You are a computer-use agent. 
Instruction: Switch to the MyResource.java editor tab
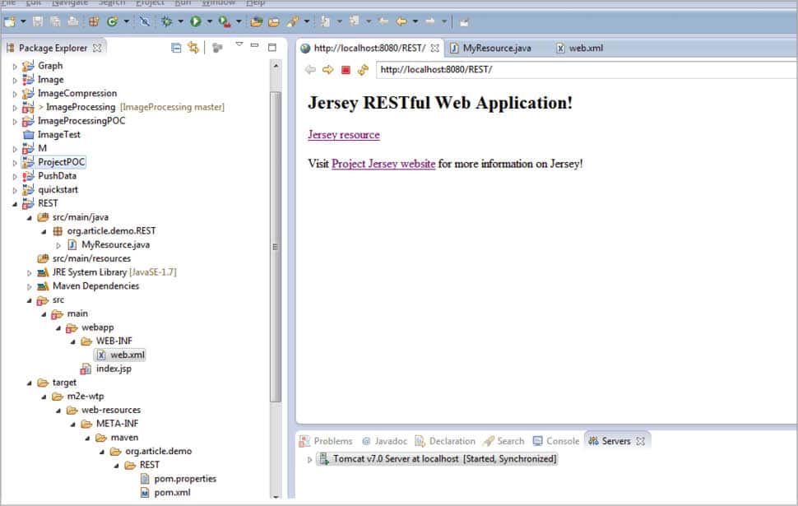pos(496,48)
